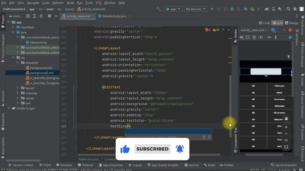Open App Quality Insights tool window
This screenshot has height=171, width=305.
[163, 165]
